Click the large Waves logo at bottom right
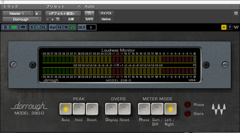This screenshot has width=240, height=133. pyautogui.click(x=219, y=109)
